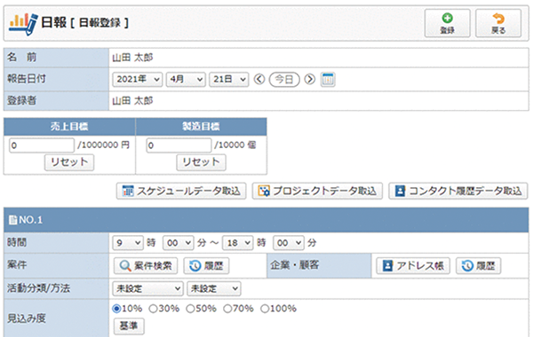Click name value 山田 太郎 in 名前 row
The image size is (533, 337).
click(132, 58)
